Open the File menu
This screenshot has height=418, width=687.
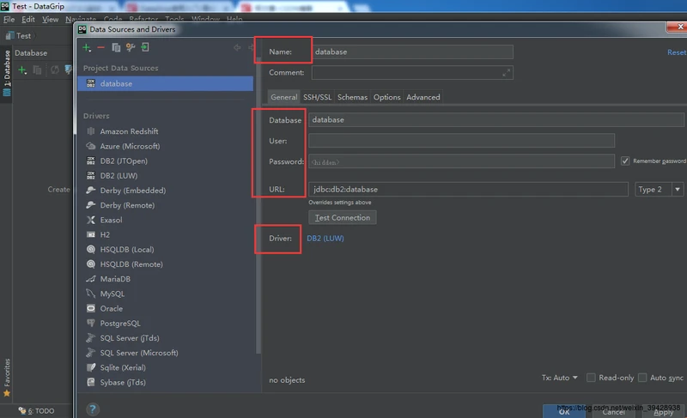pyautogui.click(x=9, y=19)
